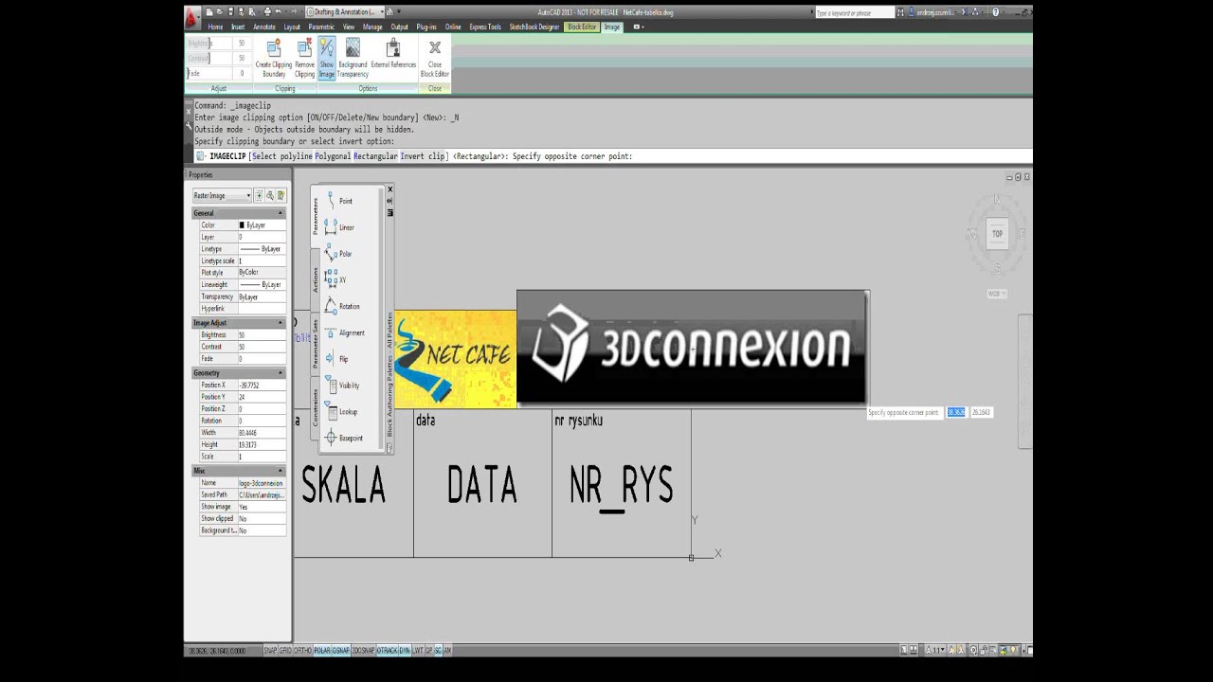Select the Basepoint parameter tool

tap(344, 438)
